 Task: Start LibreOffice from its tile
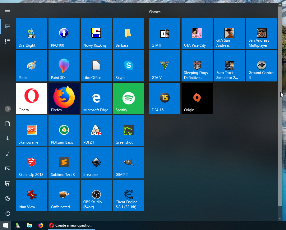pyautogui.click(x=96, y=66)
